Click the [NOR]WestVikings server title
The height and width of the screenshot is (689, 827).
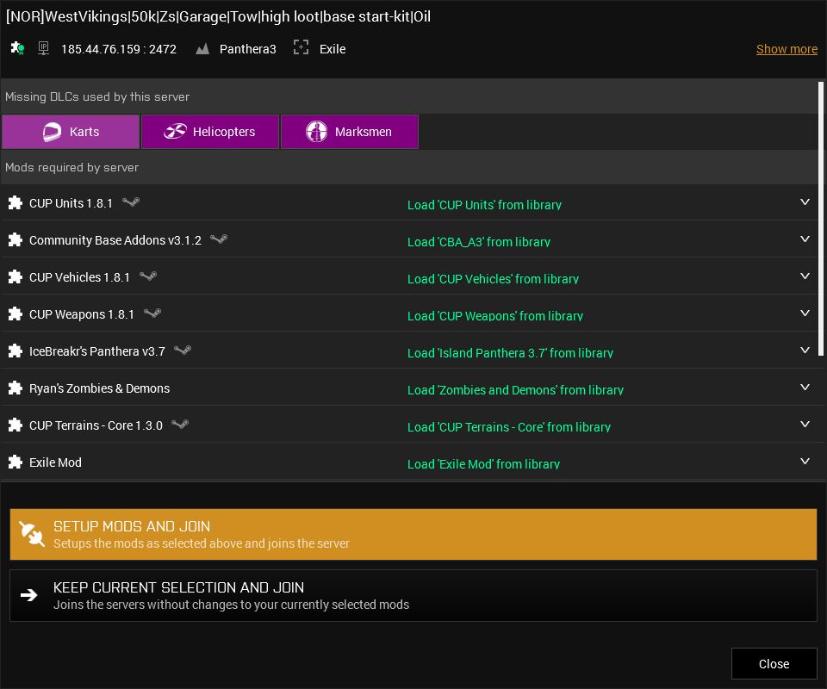pos(218,17)
